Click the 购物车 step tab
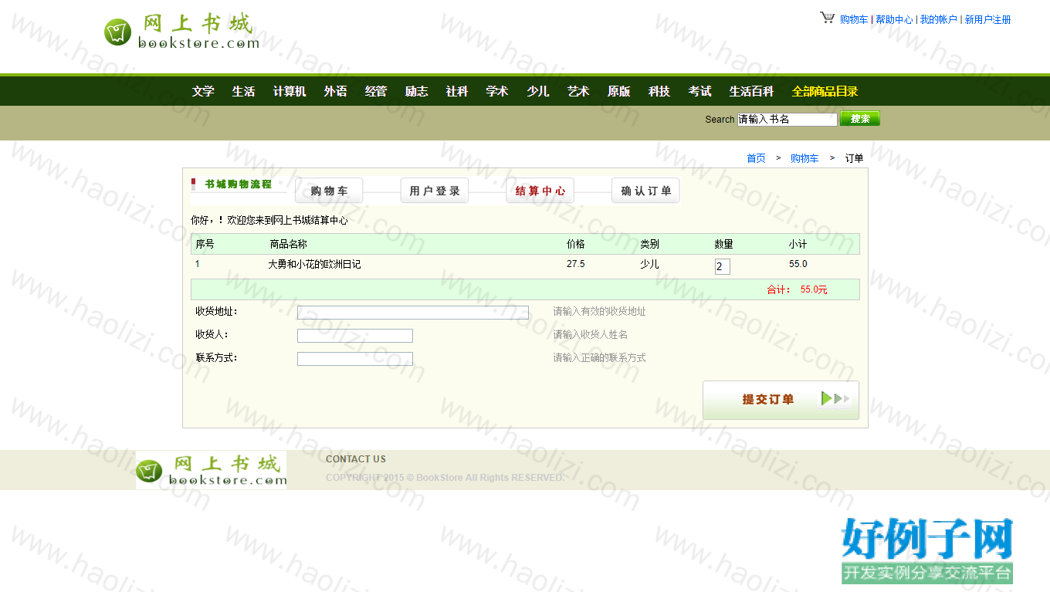Image resolution: width=1050 pixels, height=592 pixels. click(x=329, y=191)
